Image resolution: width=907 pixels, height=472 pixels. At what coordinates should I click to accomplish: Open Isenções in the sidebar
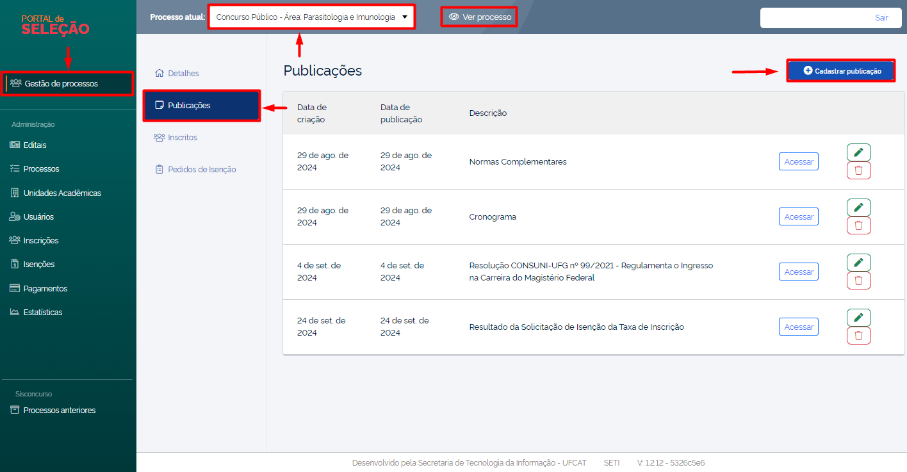(x=33, y=264)
